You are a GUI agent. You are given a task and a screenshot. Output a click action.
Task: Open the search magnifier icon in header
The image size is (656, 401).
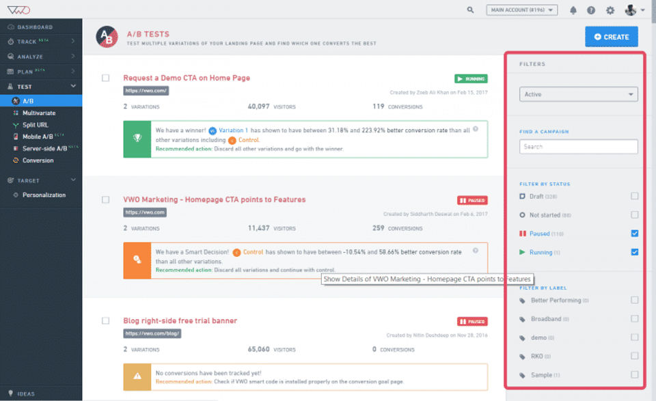pyautogui.click(x=470, y=10)
